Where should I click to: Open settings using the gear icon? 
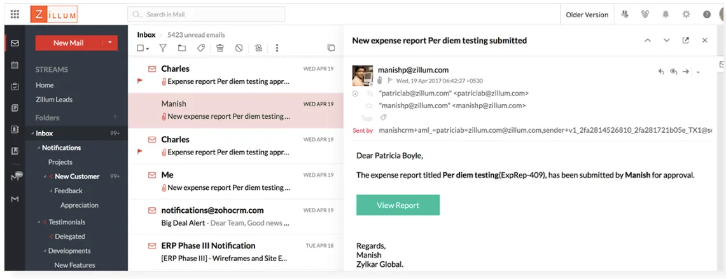pyautogui.click(x=686, y=15)
